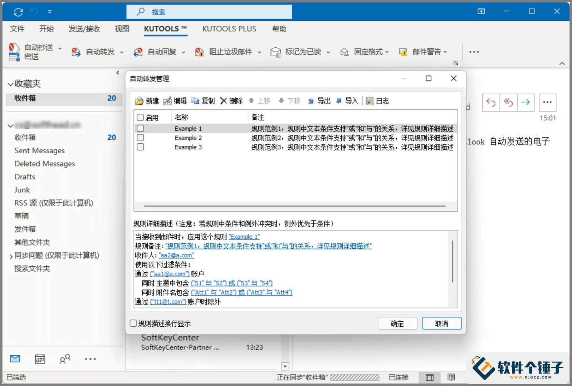Switch to People contacts icon
Image resolution: width=572 pixels, height=386 pixels.
65,359
